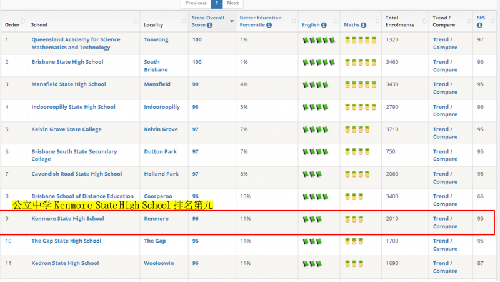
Task: Click score 99 for Mansfield State High School
Action: click(x=196, y=84)
